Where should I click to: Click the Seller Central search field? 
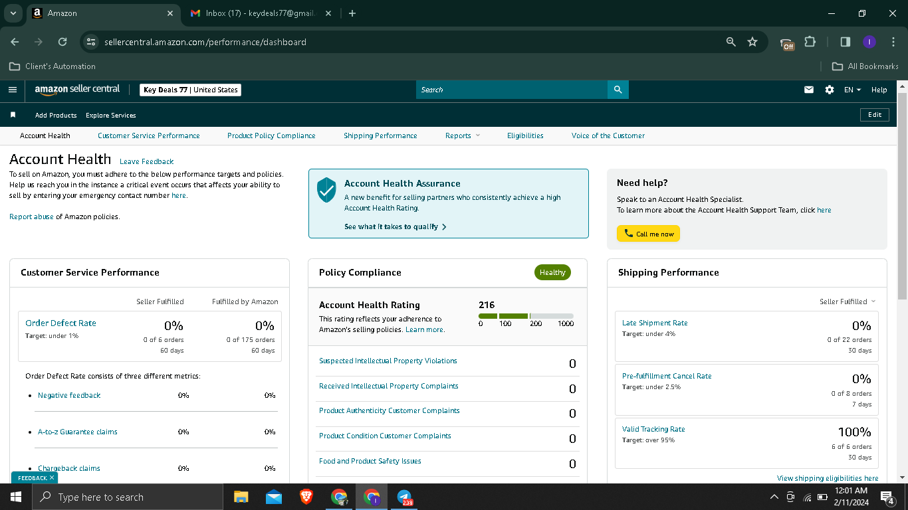tap(512, 90)
